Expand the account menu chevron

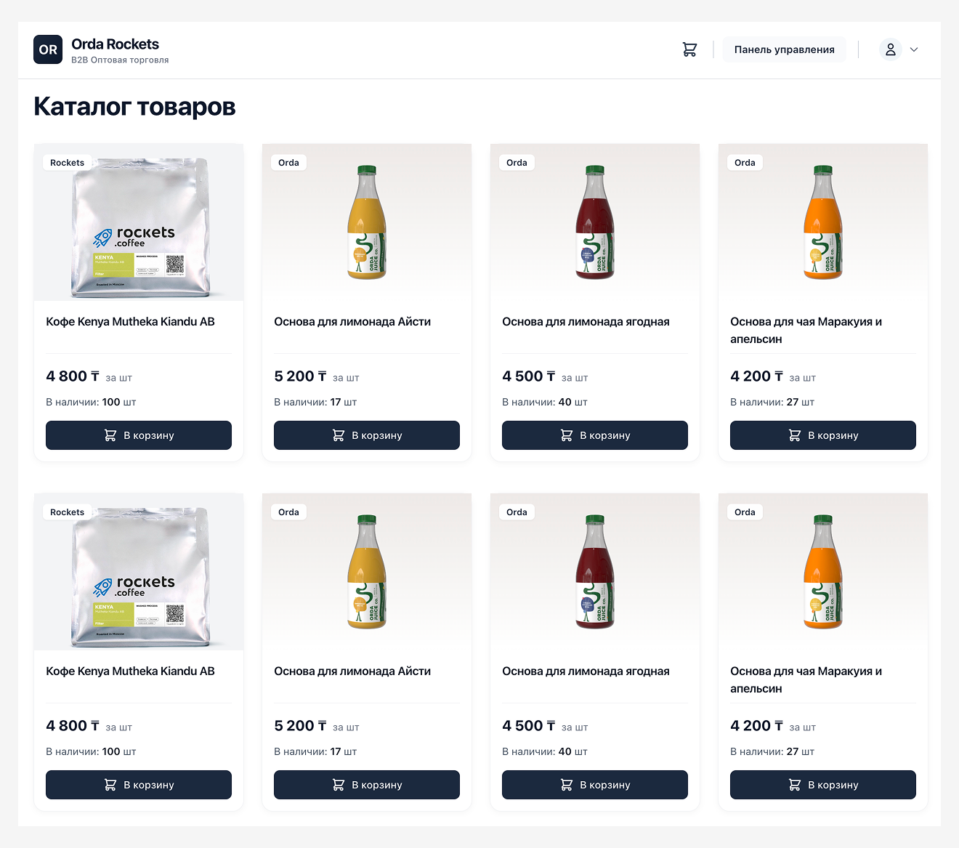(x=914, y=49)
